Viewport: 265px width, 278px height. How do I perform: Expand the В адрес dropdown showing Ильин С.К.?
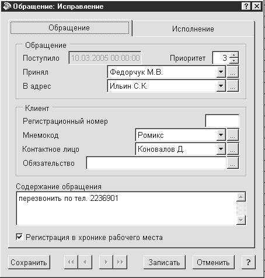pos(221,86)
